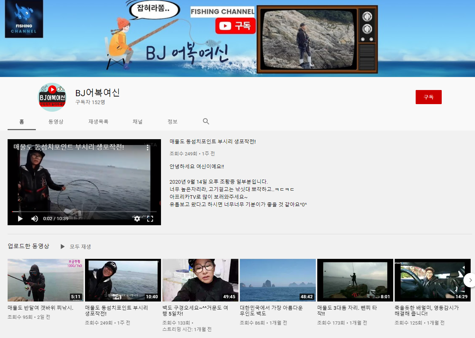Open the three-dot menu on featured video
Viewport: 475px width, 338px height.
tap(148, 147)
